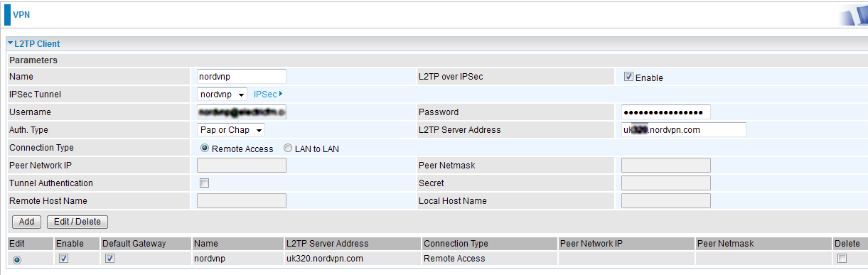The image size is (868, 275).
Task: Focus the Name input field
Action: click(x=242, y=76)
